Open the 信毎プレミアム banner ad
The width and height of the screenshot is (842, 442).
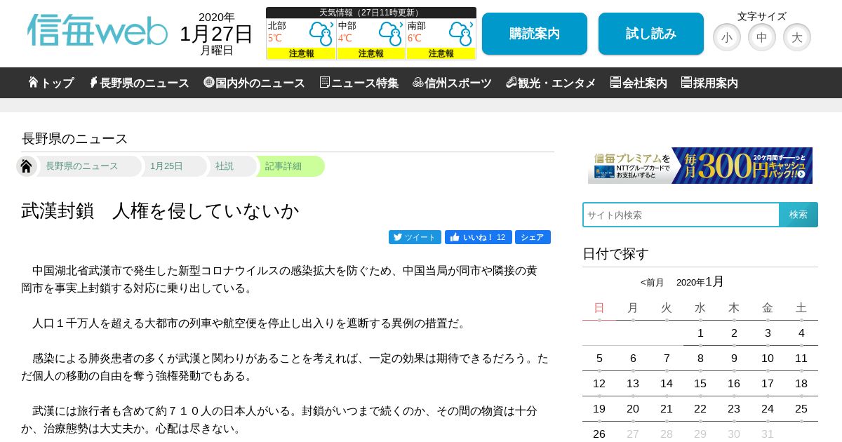tap(700, 166)
